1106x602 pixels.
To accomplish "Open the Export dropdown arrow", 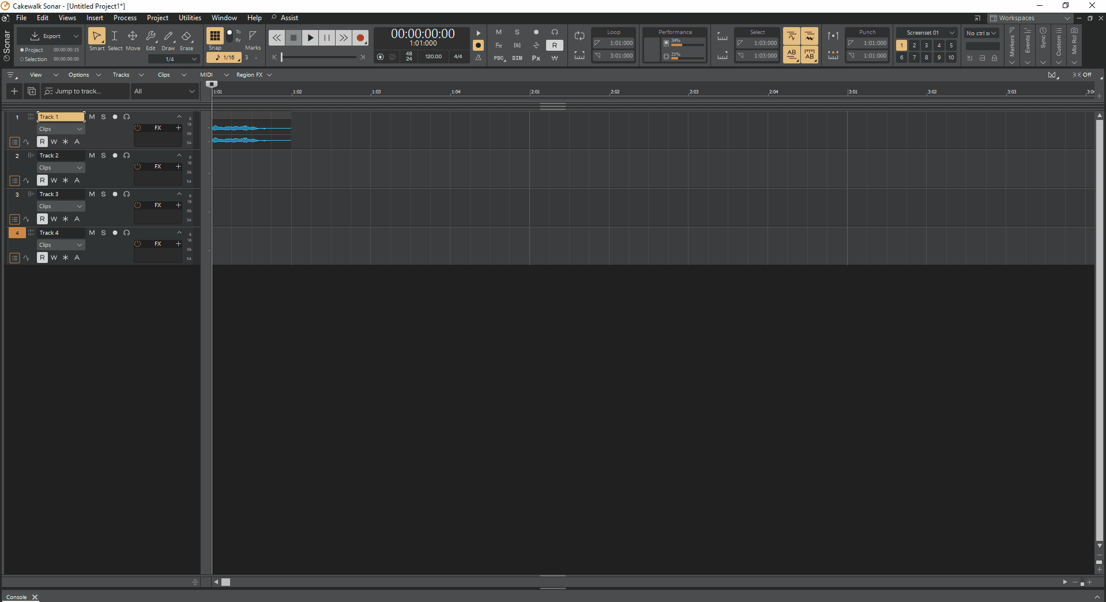I will [76, 36].
